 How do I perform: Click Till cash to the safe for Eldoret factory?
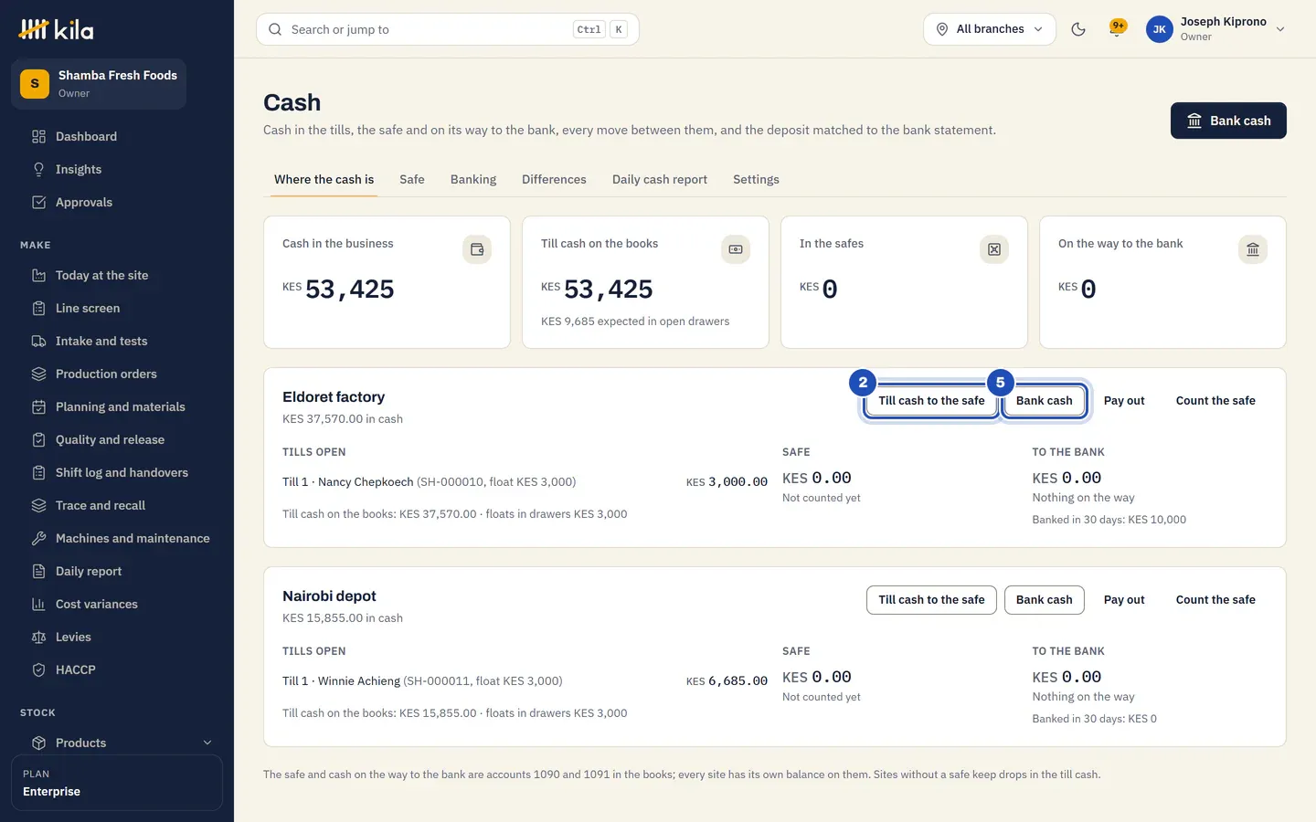931,401
